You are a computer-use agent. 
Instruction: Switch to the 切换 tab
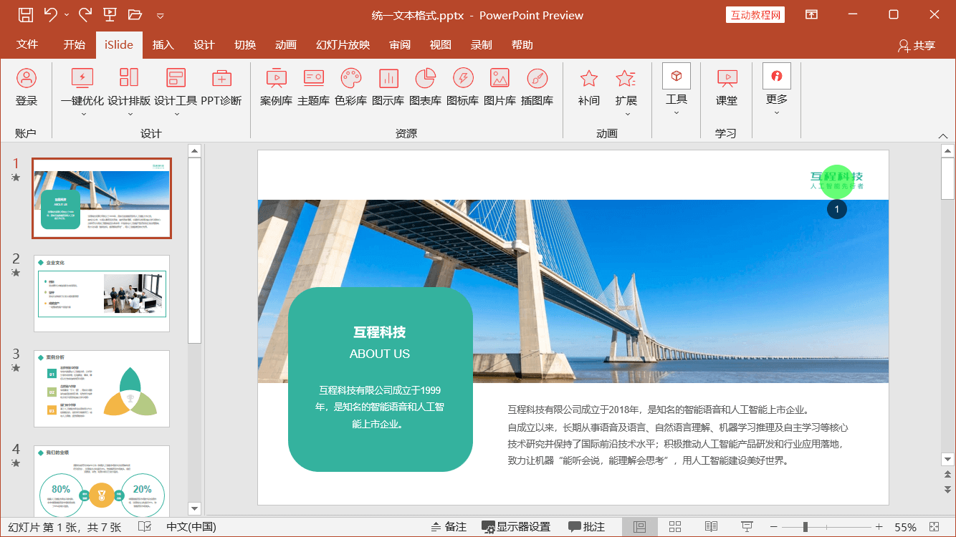pyautogui.click(x=244, y=44)
